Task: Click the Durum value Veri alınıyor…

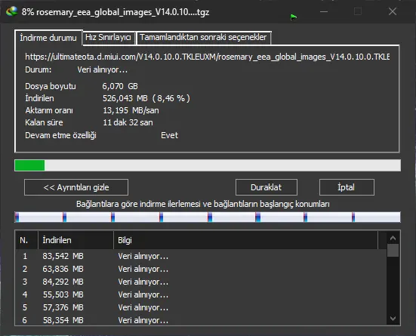Action: (x=103, y=69)
